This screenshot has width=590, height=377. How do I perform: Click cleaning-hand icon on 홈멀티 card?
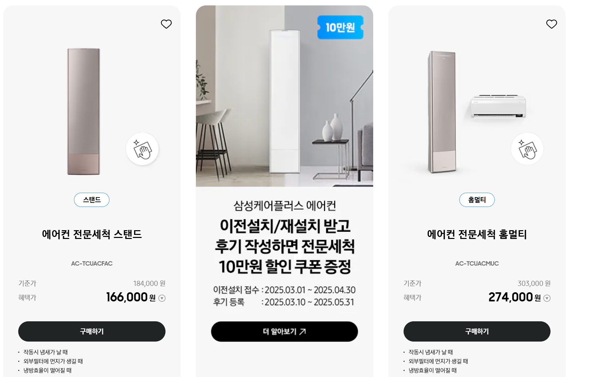click(x=527, y=149)
